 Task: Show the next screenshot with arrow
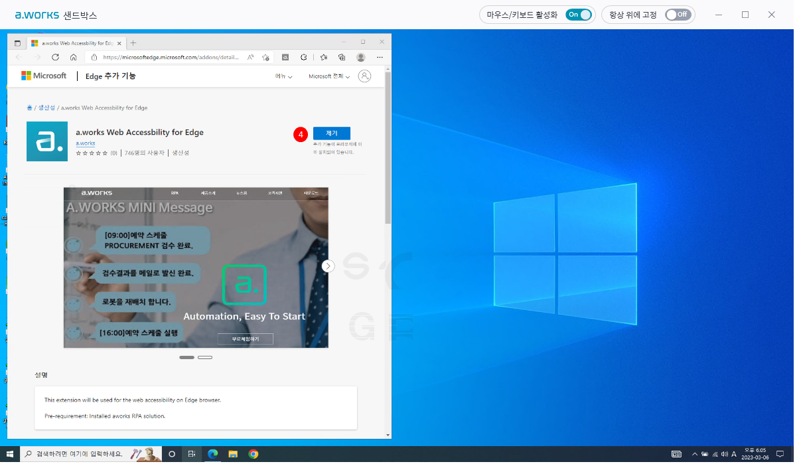pos(328,266)
